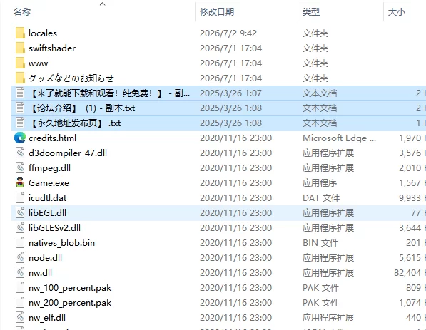
Task: Click the Game.exe character icon
Action: point(20,182)
